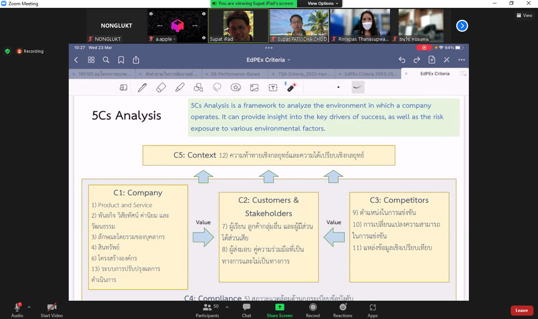This screenshot has width=538, height=319.
Task: Select the curved stroke thickness preset
Action: [x=358, y=87]
